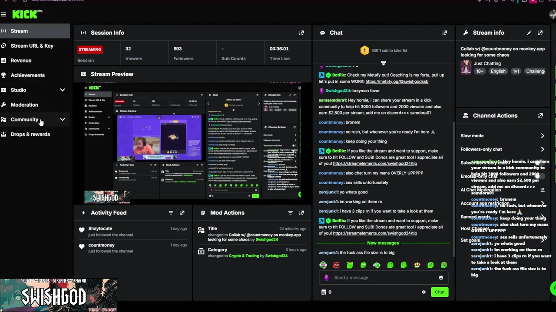Open the metafy.gg/@swishgodssb link
556x312 pixels.
point(397,81)
